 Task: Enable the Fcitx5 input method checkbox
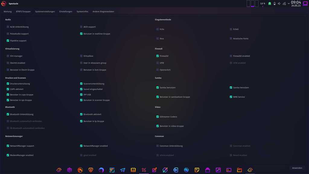click(x=231, y=29)
